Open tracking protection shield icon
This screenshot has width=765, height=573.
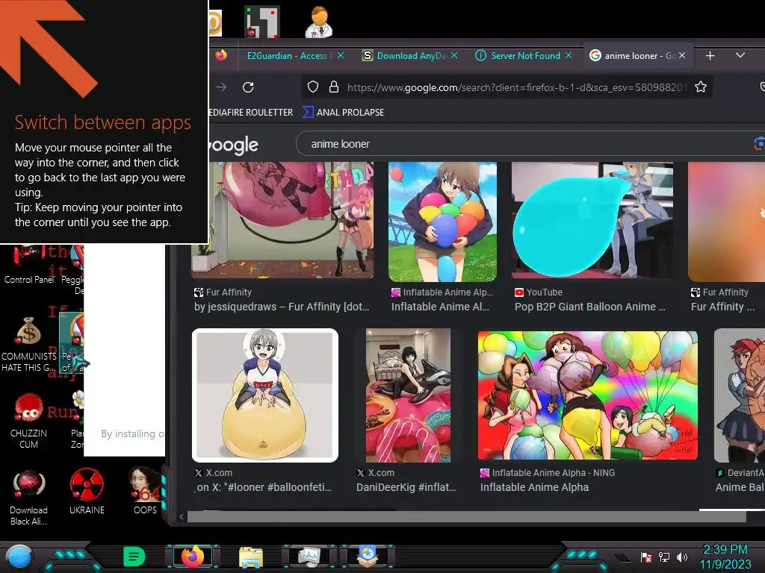coord(313,87)
